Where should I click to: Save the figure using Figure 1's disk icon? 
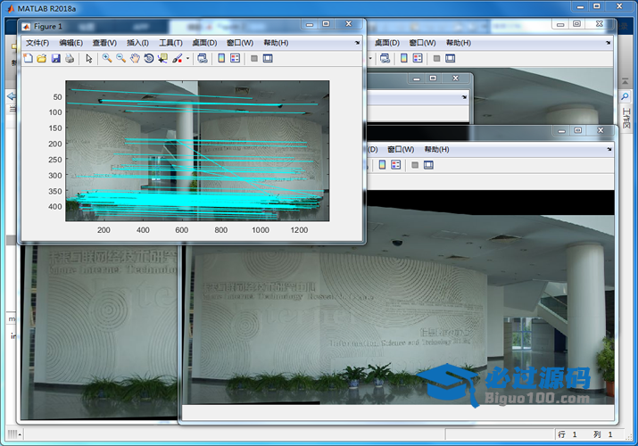tap(55, 59)
